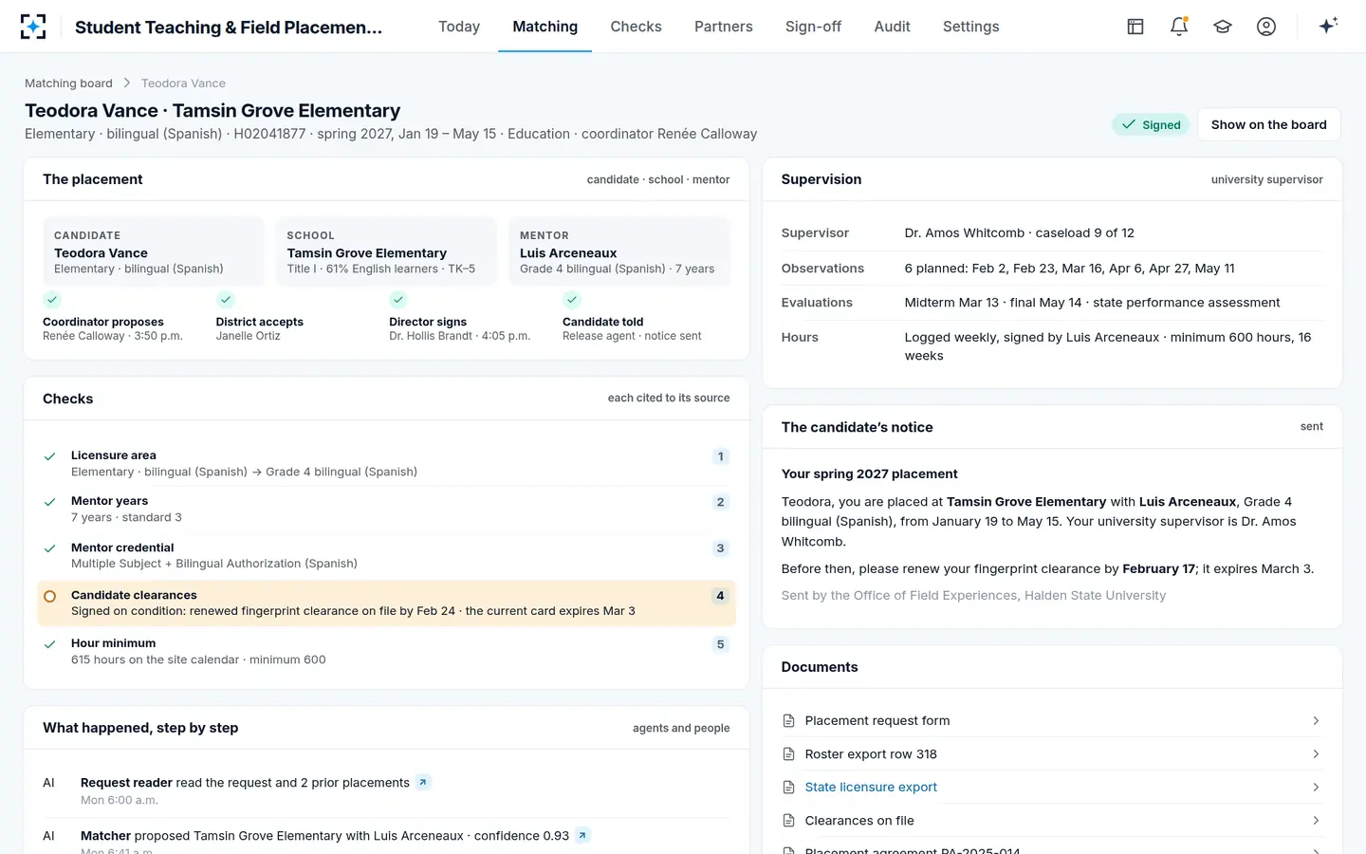Open notifications bell
Image resolution: width=1366 pixels, height=854 pixels.
pos(1179,27)
